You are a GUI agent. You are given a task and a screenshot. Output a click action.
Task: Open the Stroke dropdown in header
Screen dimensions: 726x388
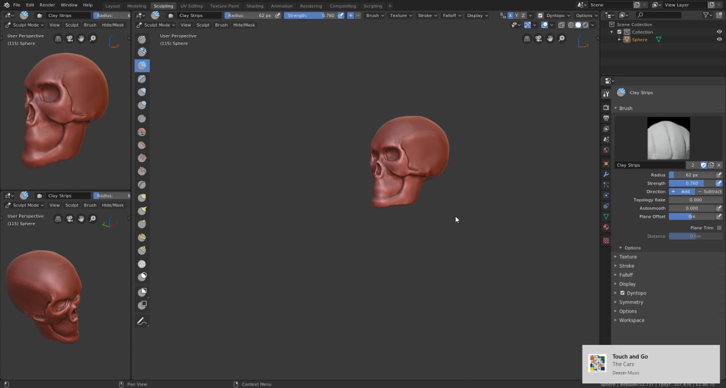point(427,15)
